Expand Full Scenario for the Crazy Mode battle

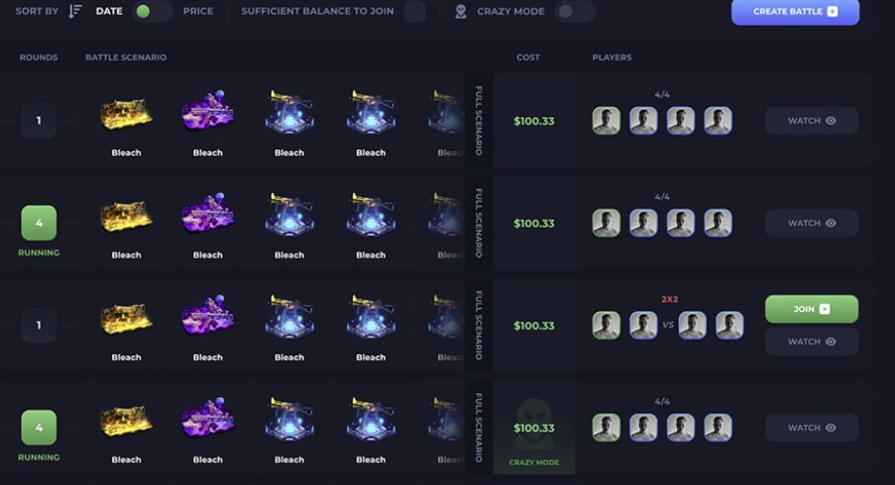click(x=479, y=428)
